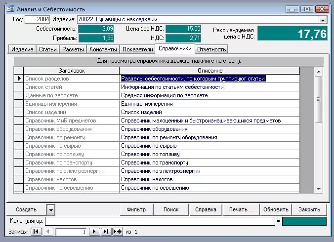Minimize the Анализ и Себестоимость window
The width and height of the screenshot is (334, 242).
coord(292,9)
